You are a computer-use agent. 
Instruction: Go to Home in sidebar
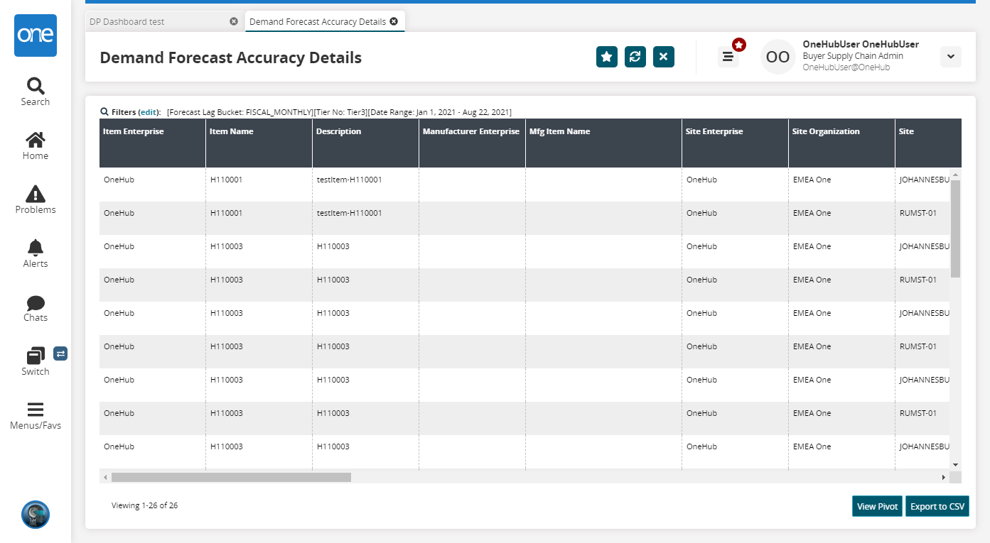point(36,140)
